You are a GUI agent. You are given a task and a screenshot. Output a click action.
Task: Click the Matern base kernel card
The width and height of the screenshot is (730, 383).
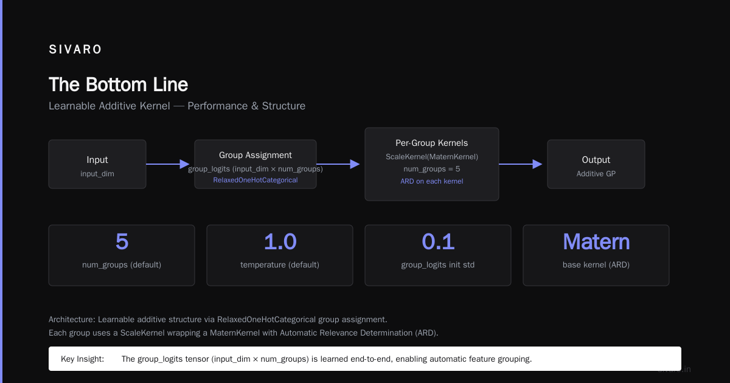coord(596,255)
